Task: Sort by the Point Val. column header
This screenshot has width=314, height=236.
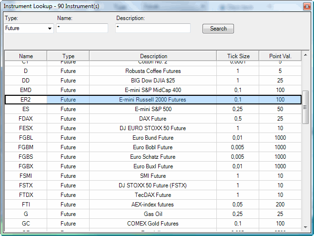Action: pyautogui.click(x=280, y=56)
